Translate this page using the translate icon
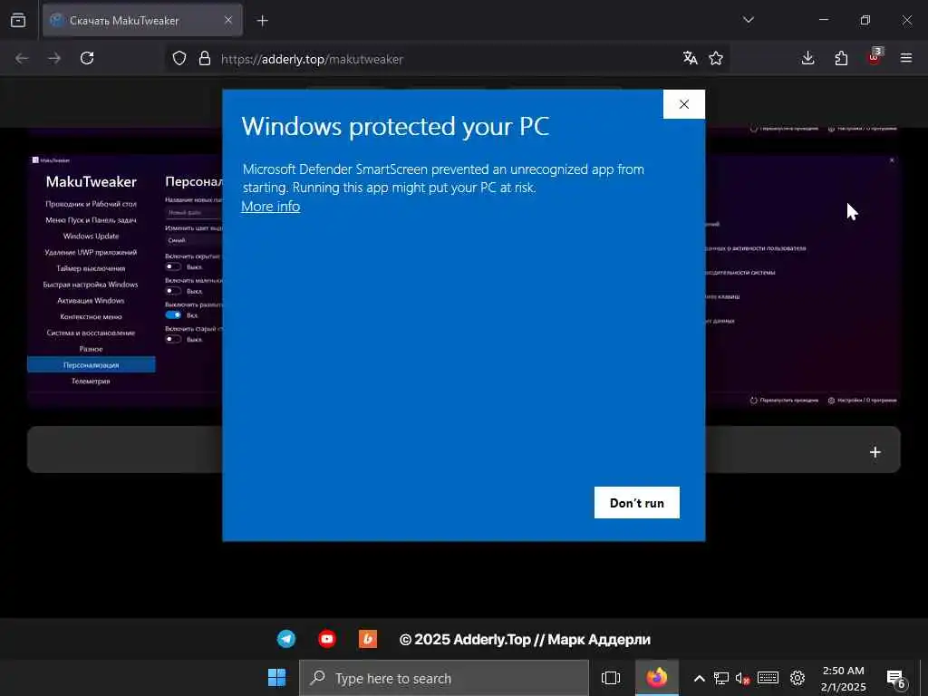 tap(690, 58)
